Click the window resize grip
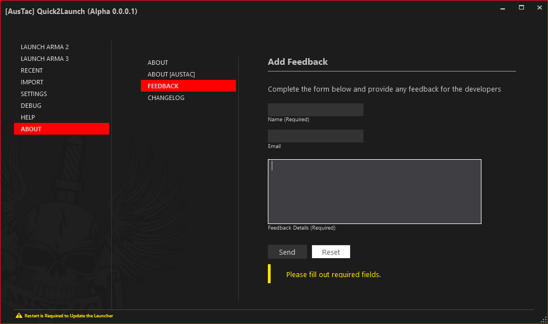Image resolution: width=548 pixels, height=324 pixels. (544, 320)
